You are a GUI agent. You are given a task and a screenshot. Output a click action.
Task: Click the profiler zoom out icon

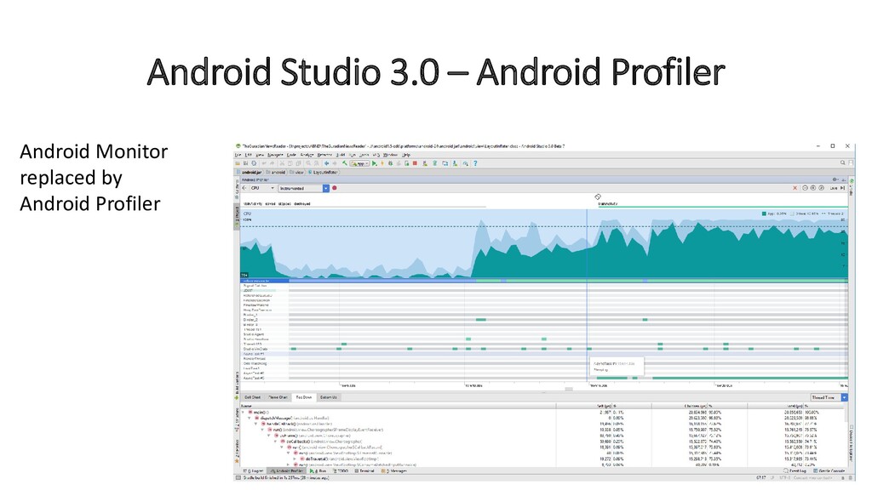pyautogui.click(x=806, y=188)
